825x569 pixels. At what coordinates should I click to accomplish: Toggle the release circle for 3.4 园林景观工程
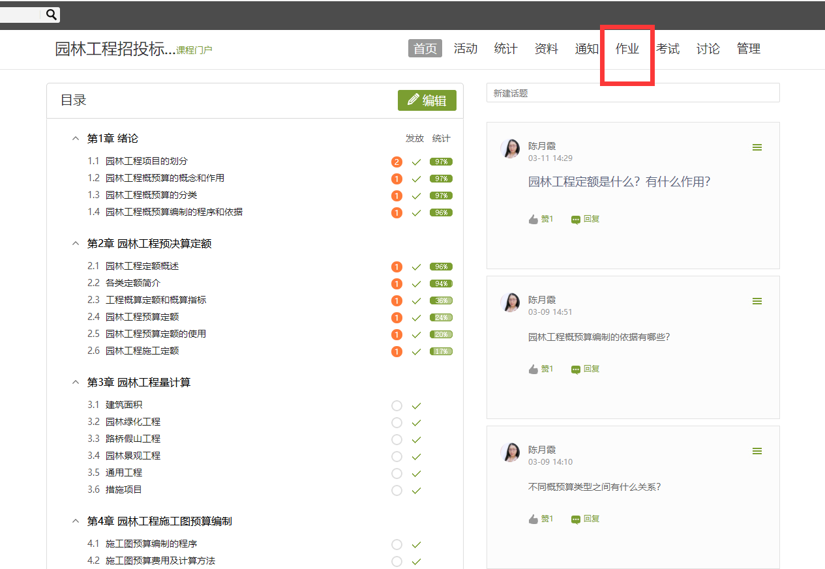(x=397, y=457)
